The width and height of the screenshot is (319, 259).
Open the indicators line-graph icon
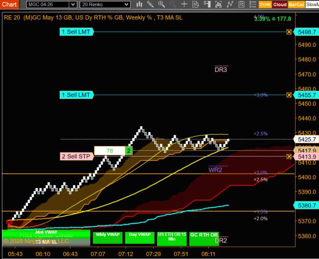pyautogui.click(x=230, y=4)
